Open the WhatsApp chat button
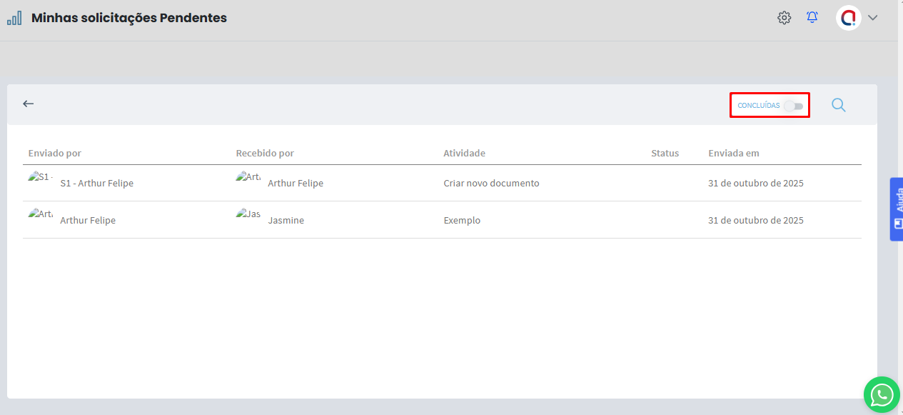This screenshot has height=415, width=903. click(882, 394)
